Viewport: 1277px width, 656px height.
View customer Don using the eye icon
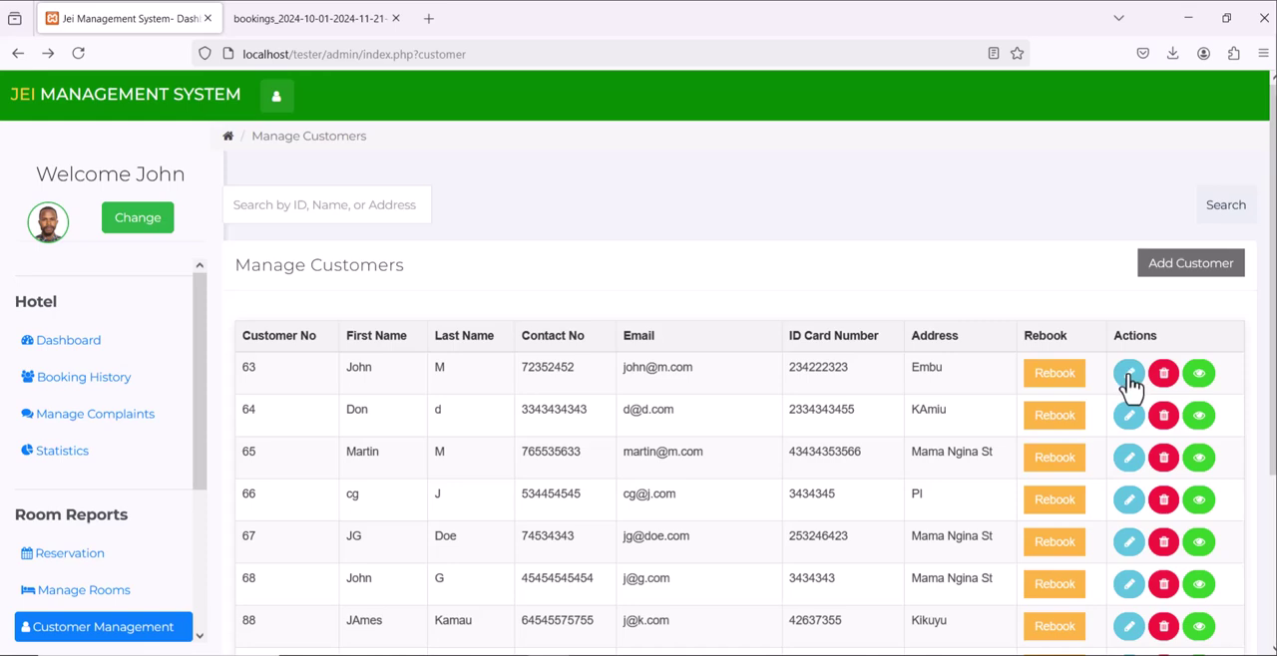click(x=1198, y=415)
